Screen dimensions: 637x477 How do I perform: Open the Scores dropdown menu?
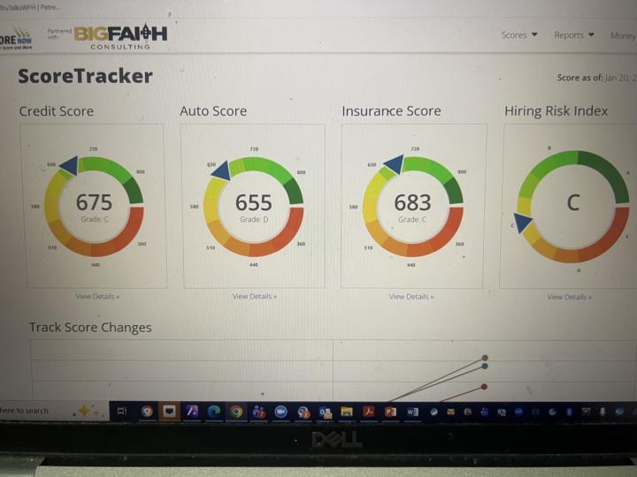point(518,35)
